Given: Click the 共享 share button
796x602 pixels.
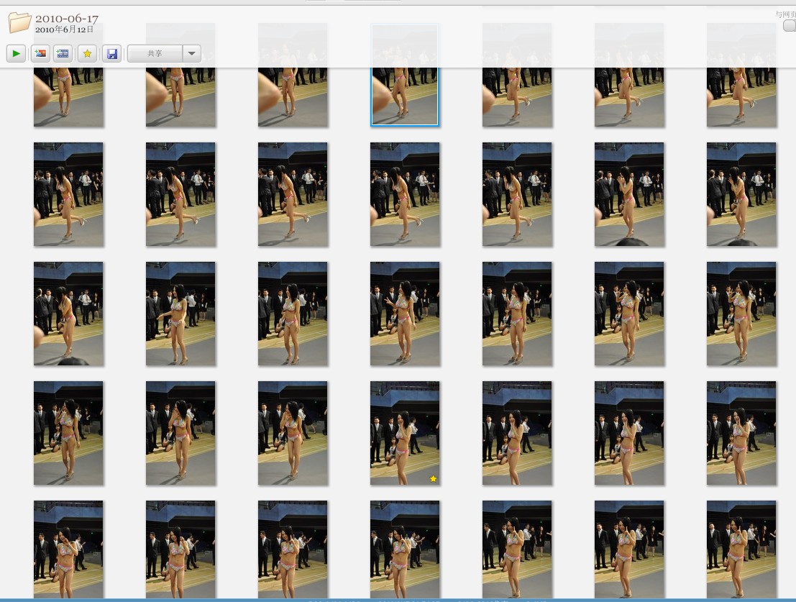Looking at the screenshot, I should (155, 53).
